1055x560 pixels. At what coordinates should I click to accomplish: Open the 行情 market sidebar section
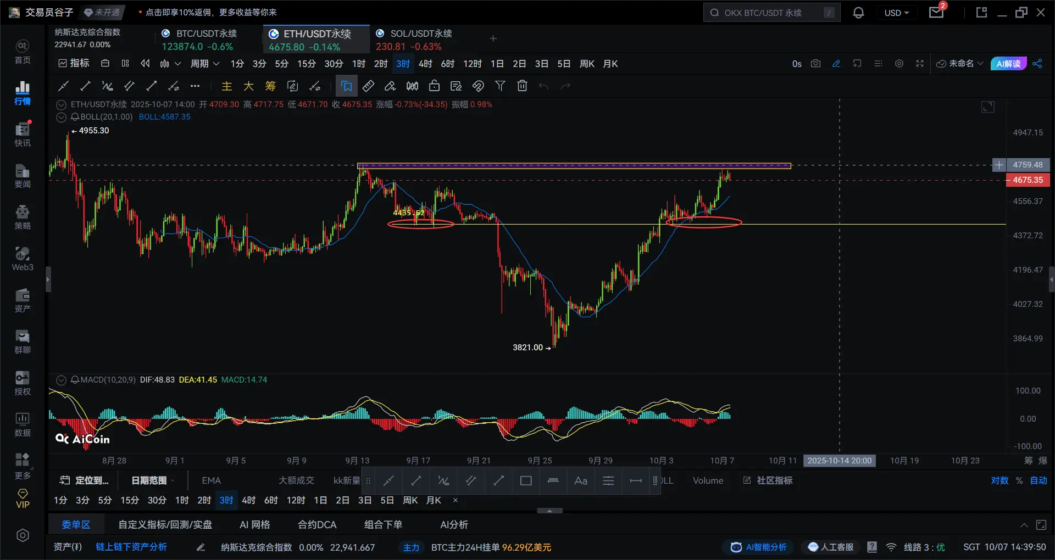click(23, 93)
